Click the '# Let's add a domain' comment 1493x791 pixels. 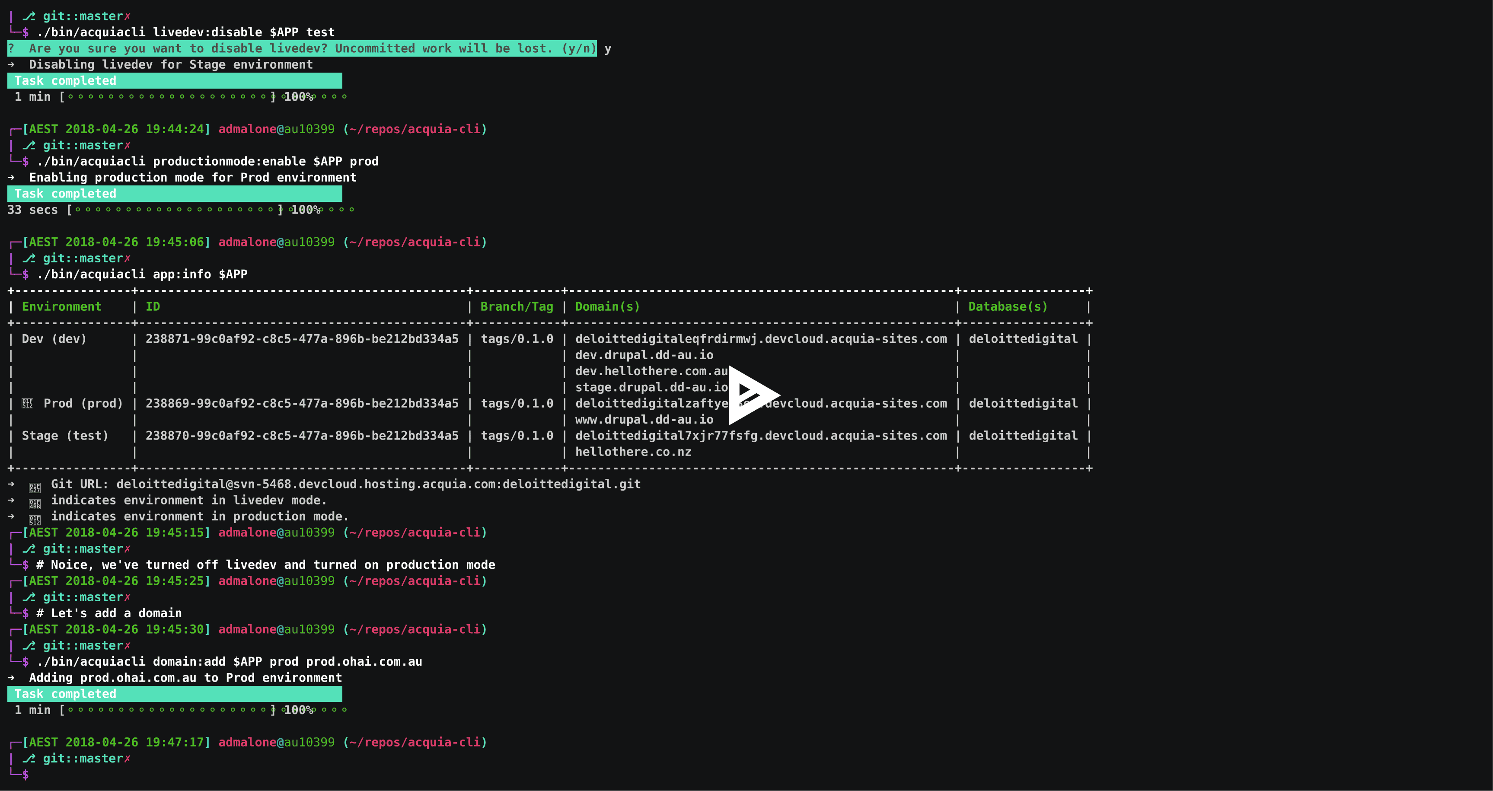click(109, 613)
